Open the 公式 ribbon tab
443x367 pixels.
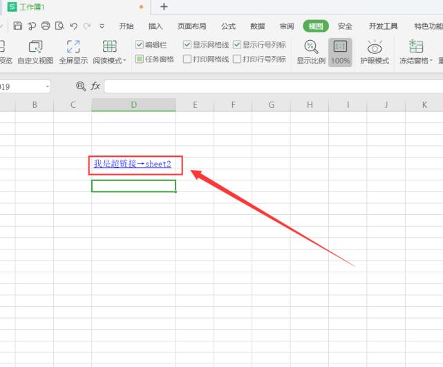[228, 26]
